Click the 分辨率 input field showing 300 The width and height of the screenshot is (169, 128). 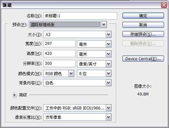(x=59, y=64)
